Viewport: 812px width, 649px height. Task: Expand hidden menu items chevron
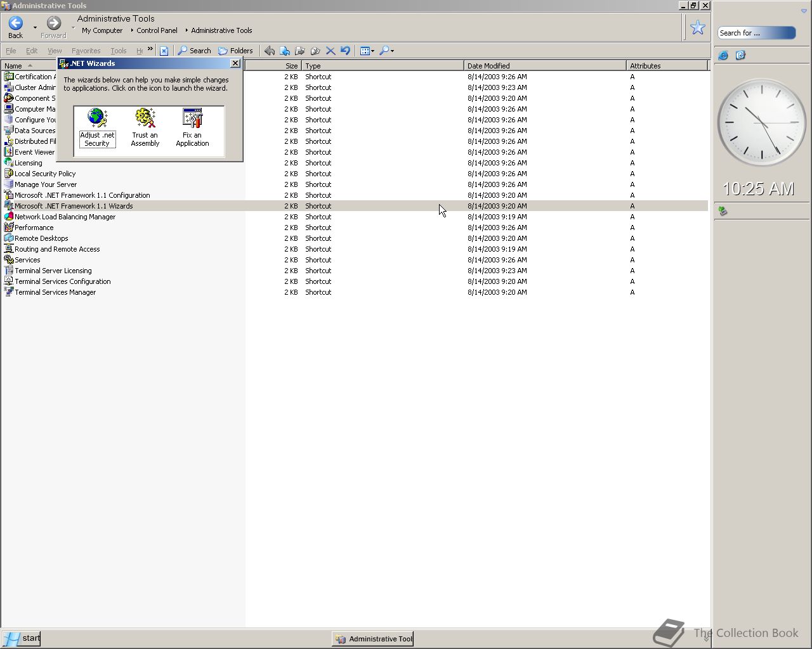150,49
